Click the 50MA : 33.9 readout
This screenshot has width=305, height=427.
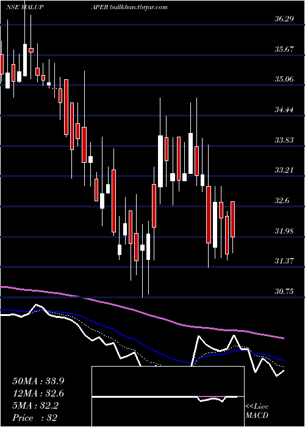(x=38, y=381)
